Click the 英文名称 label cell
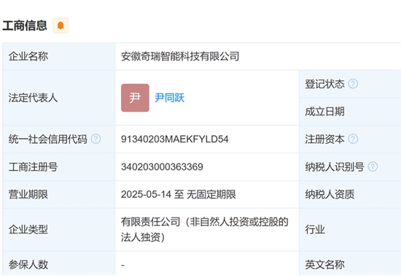The image size is (401, 276). [350, 264]
